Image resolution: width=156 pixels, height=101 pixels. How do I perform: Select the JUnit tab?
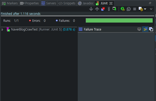[x=104, y=3]
